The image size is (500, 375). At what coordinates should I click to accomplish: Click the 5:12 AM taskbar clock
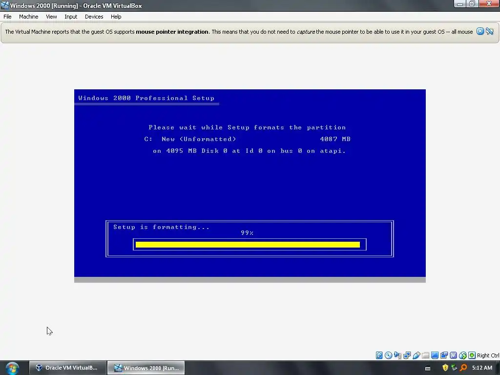tap(482, 368)
